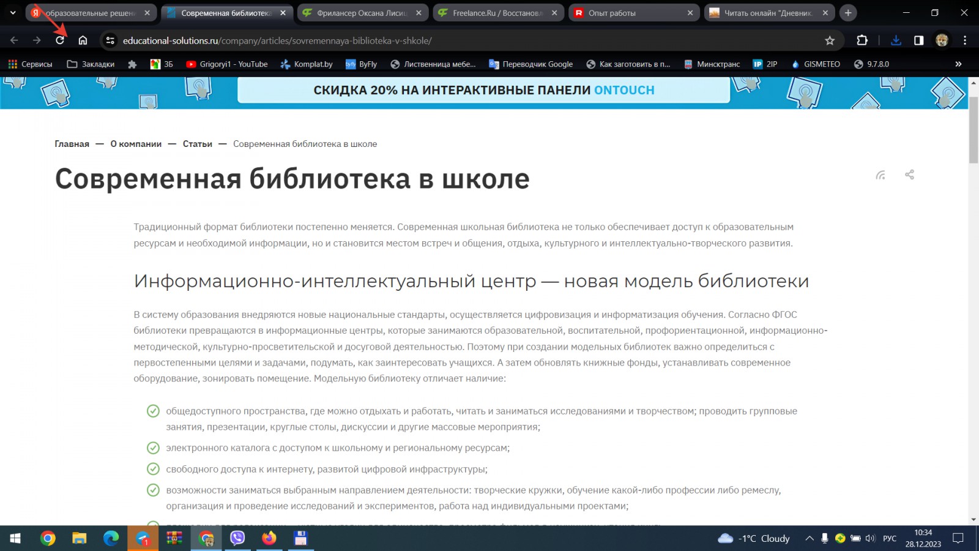Open the 9.7.8.0 bookmark
Viewport: 979px width, 551px height.
click(871, 64)
